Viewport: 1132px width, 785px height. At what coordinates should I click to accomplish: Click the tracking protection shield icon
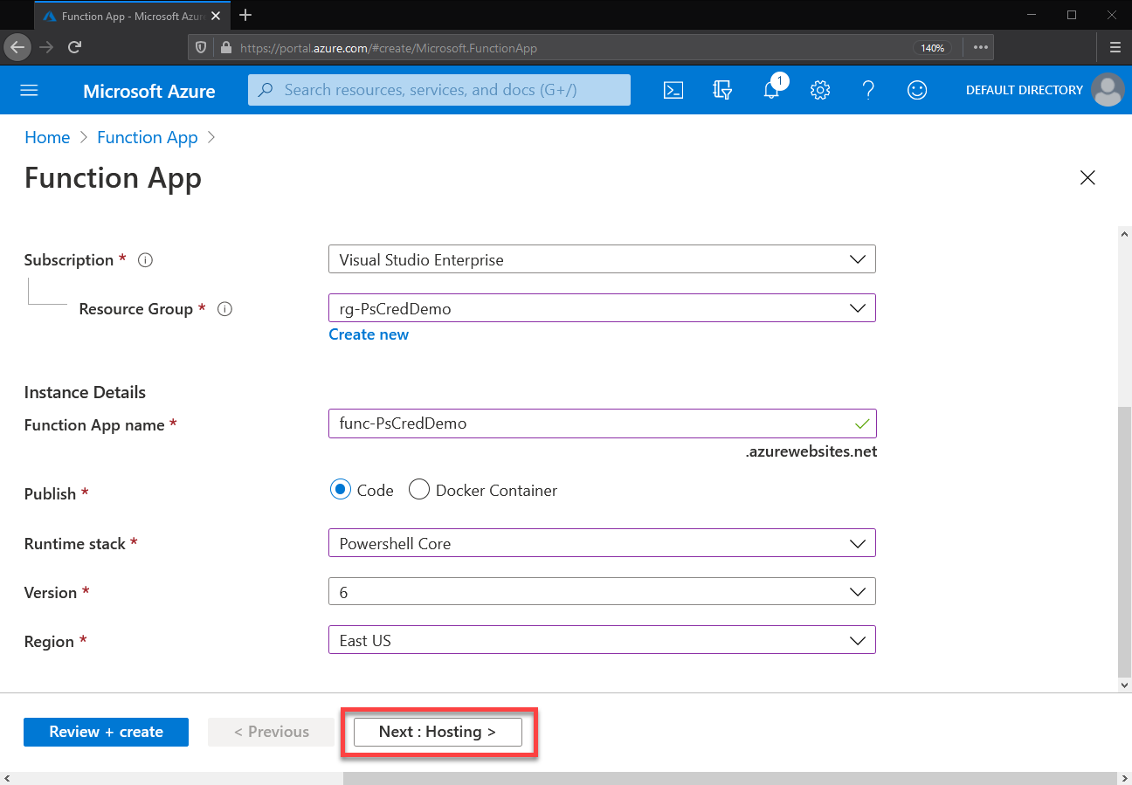[x=201, y=48]
